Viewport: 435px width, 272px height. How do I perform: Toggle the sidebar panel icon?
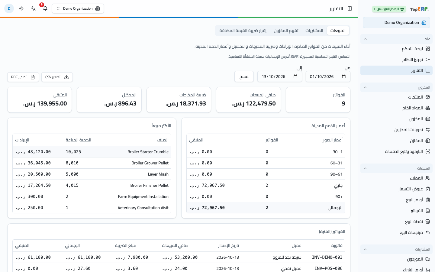coord(350,8)
